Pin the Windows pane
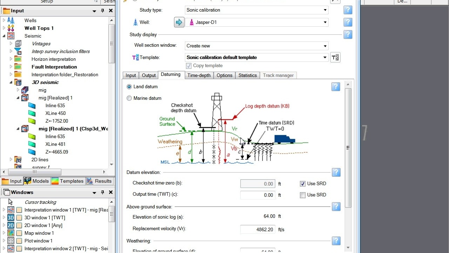 pyautogui.click(x=102, y=192)
